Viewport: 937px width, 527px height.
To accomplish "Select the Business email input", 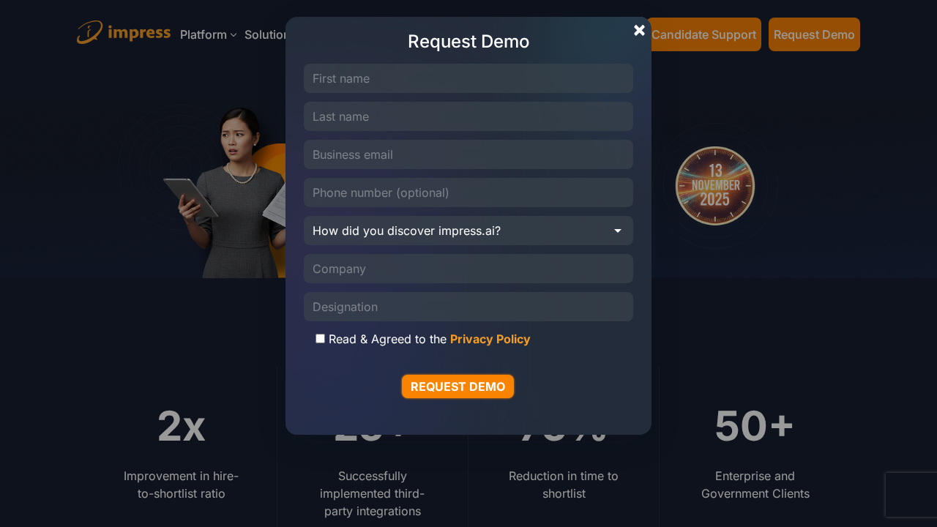I will (x=468, y=154).
